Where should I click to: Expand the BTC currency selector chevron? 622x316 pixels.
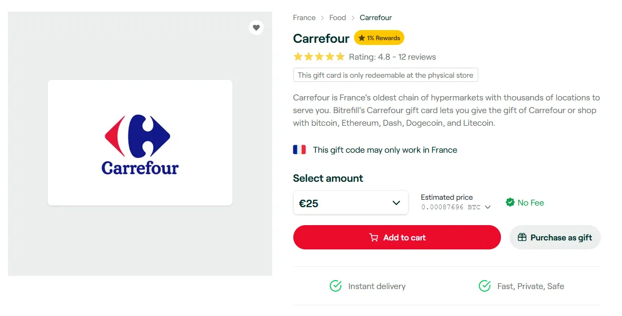pos(488,207)
